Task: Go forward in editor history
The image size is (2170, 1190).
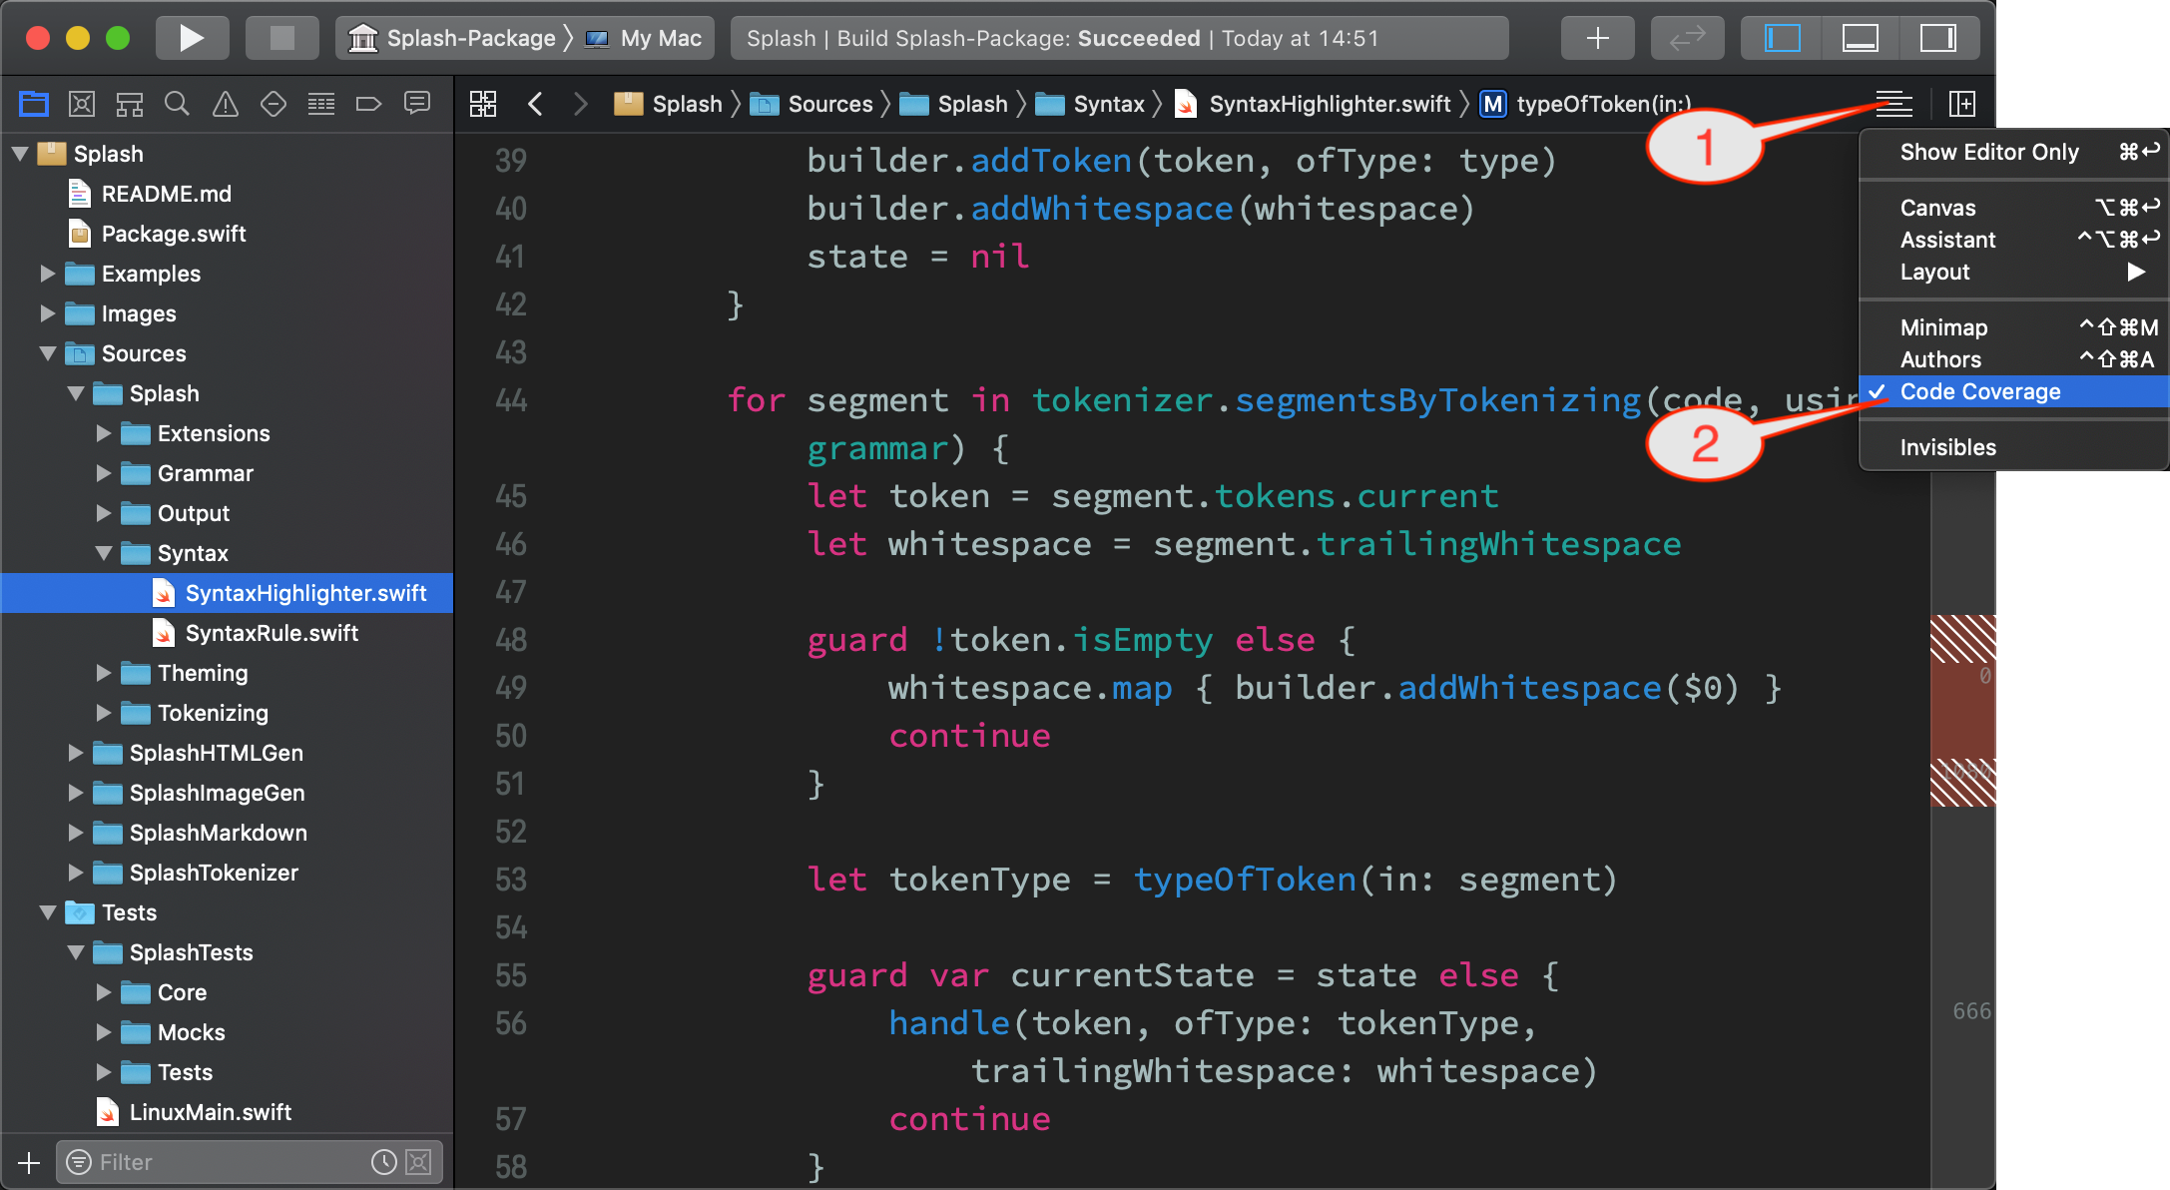Action: point(580,104)
